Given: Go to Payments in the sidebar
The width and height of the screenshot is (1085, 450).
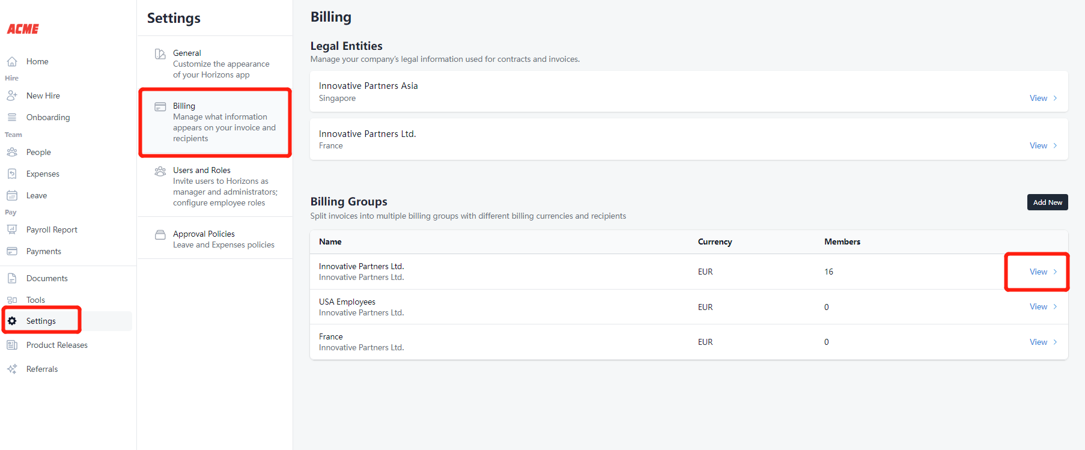Looking at the screenshot, I should coord(43,251).
